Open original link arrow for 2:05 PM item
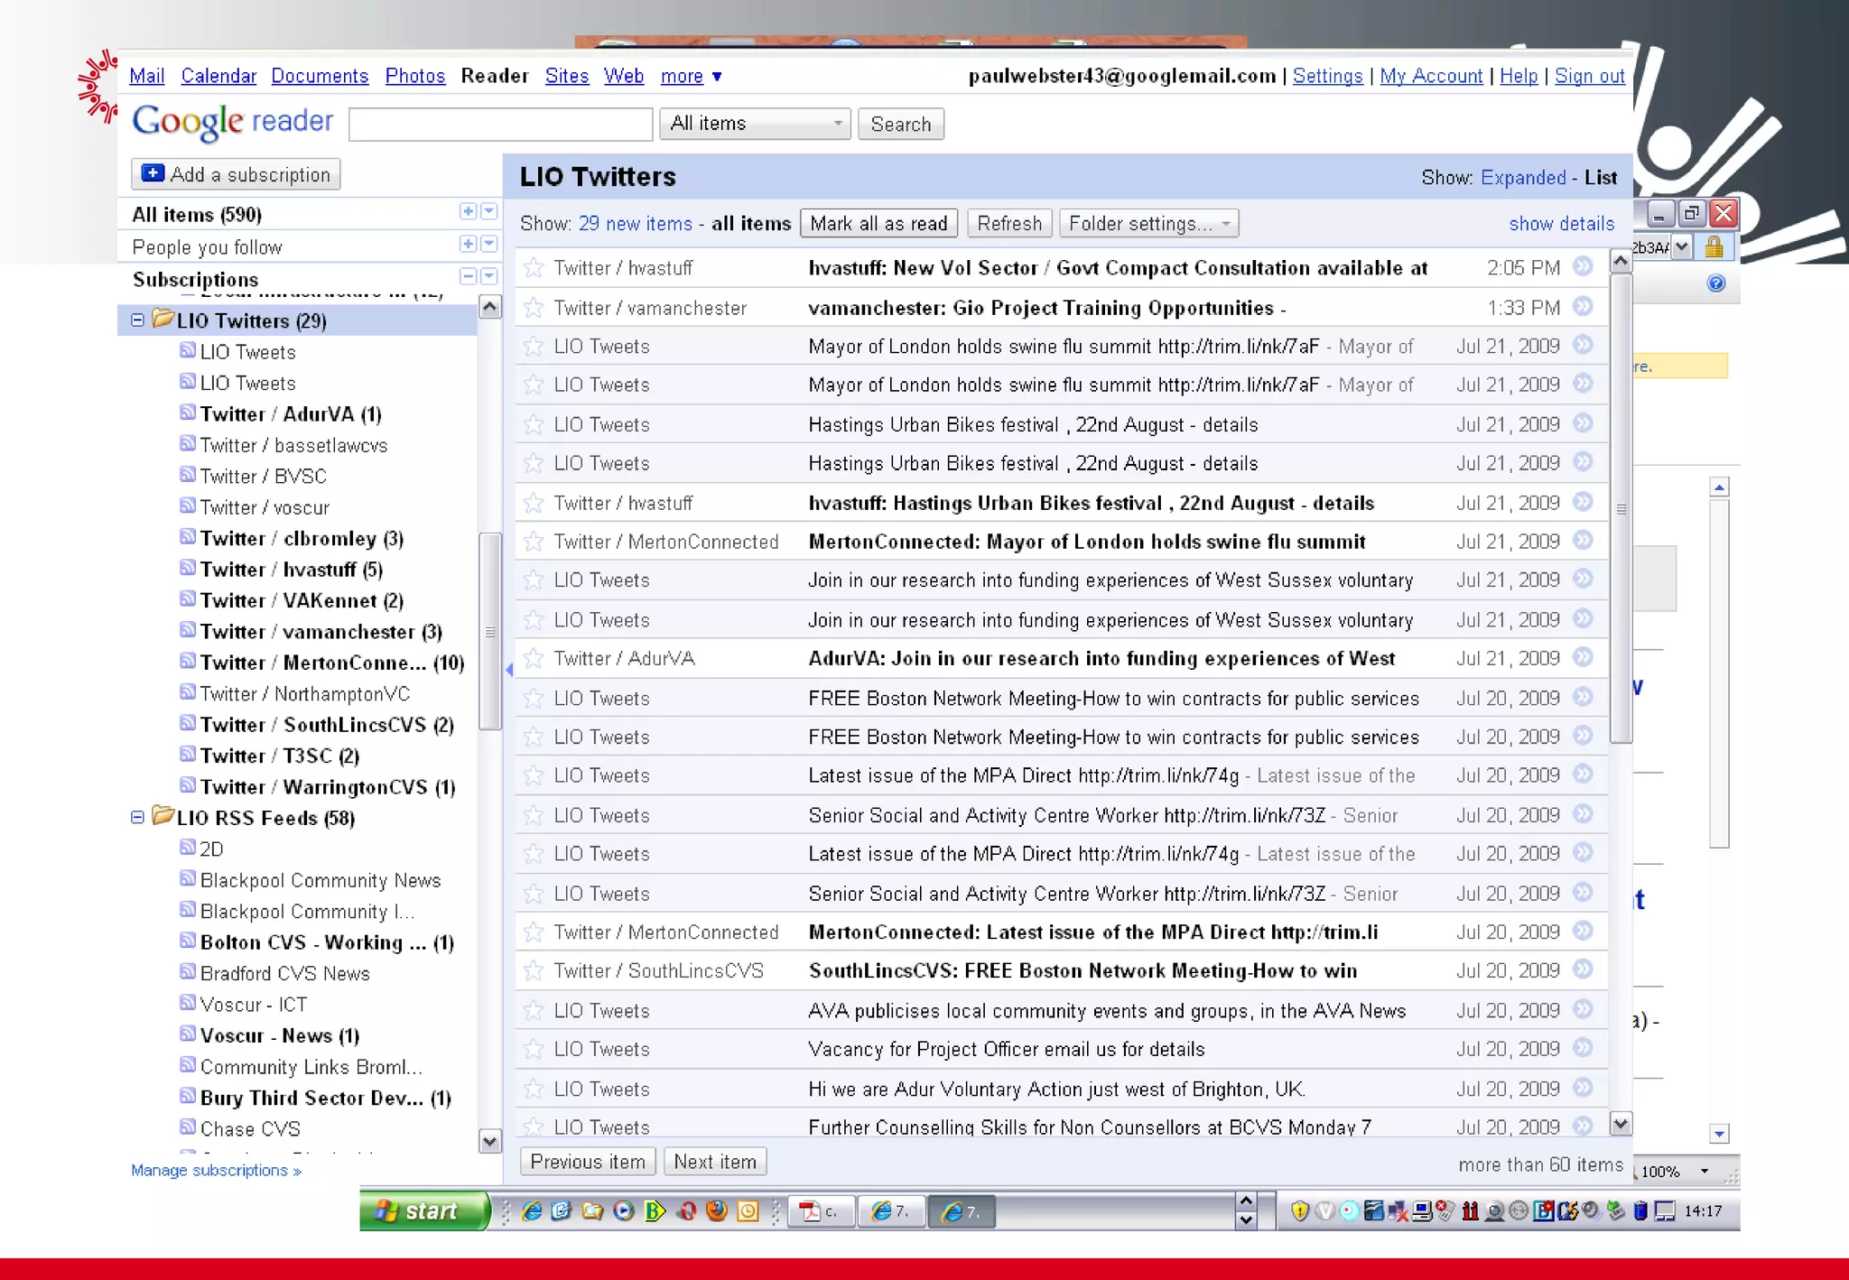This screenshot has height=1280, width=1849. 1583,266
